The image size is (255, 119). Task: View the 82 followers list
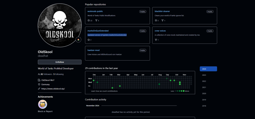point(46,74)
